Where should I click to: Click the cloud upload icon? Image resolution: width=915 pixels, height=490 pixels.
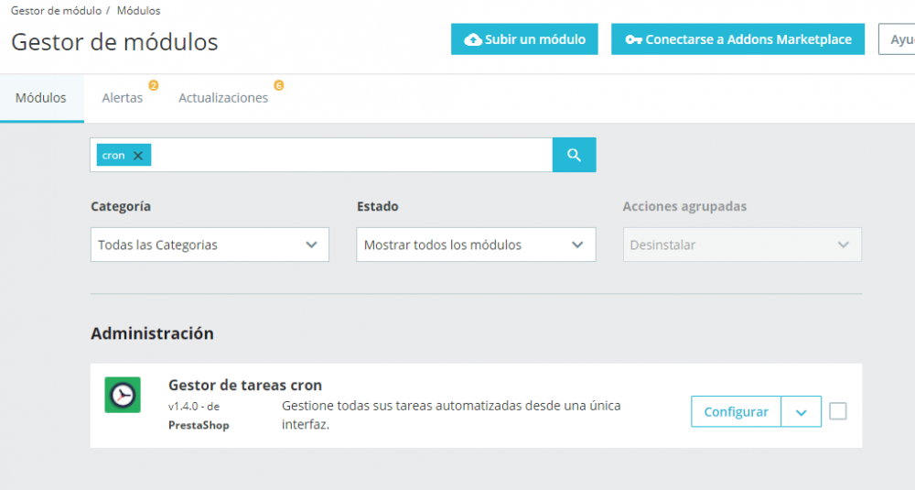click(473, 39)
